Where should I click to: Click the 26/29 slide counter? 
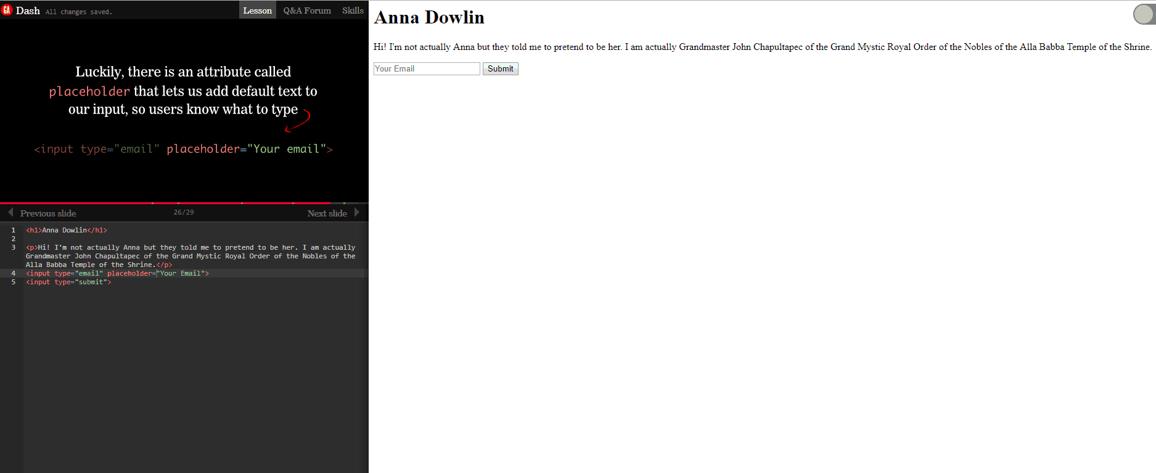coord(184,212)
